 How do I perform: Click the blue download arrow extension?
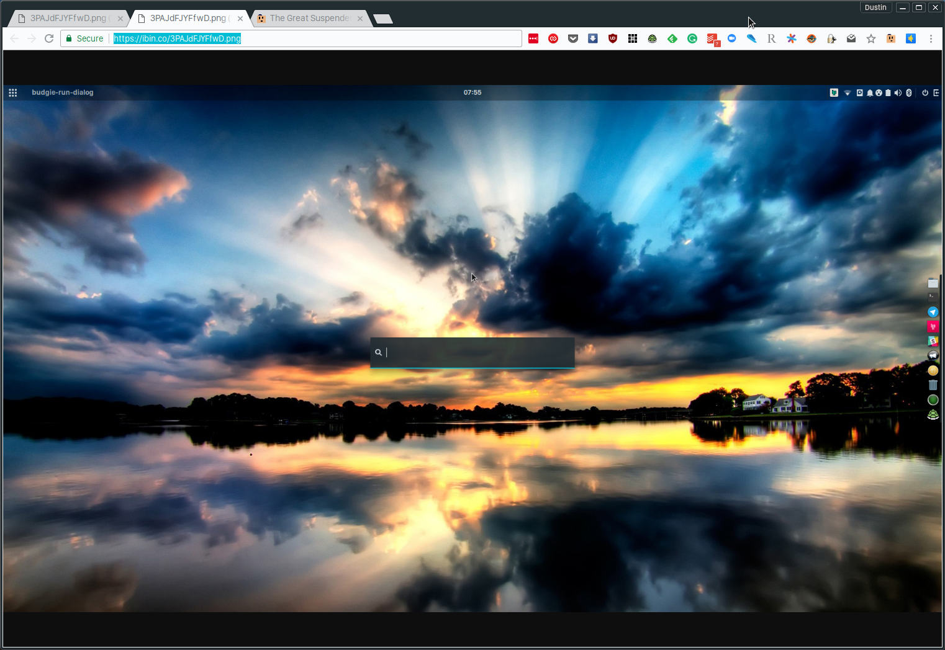(x=593, y=38)
